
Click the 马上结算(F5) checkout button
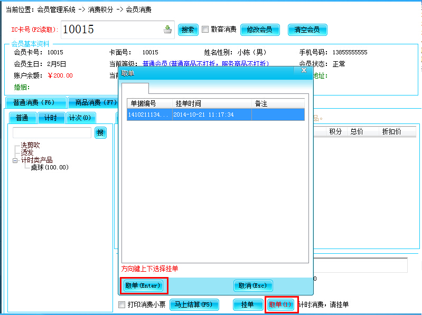194,304
